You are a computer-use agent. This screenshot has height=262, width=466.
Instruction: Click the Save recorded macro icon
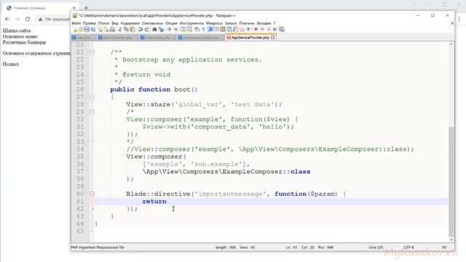pyautogui.click(x=281, y=29)
